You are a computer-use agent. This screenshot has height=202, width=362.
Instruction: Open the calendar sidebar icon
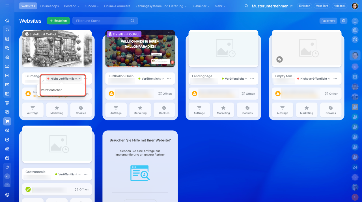pyautogui.click(x=7, y=94)
